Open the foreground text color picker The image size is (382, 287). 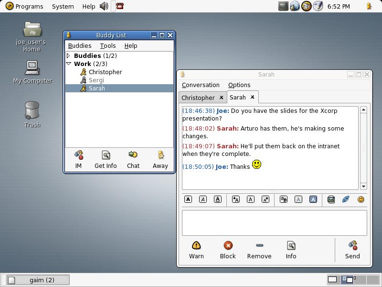pyautogui.click(x=298, y=199)
